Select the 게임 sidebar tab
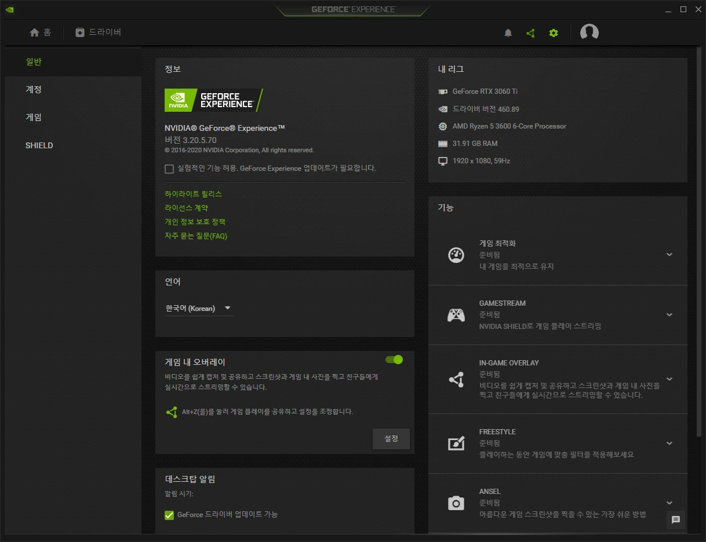The height and width of the screenshot is (542, 706). (x=73, y=118)
